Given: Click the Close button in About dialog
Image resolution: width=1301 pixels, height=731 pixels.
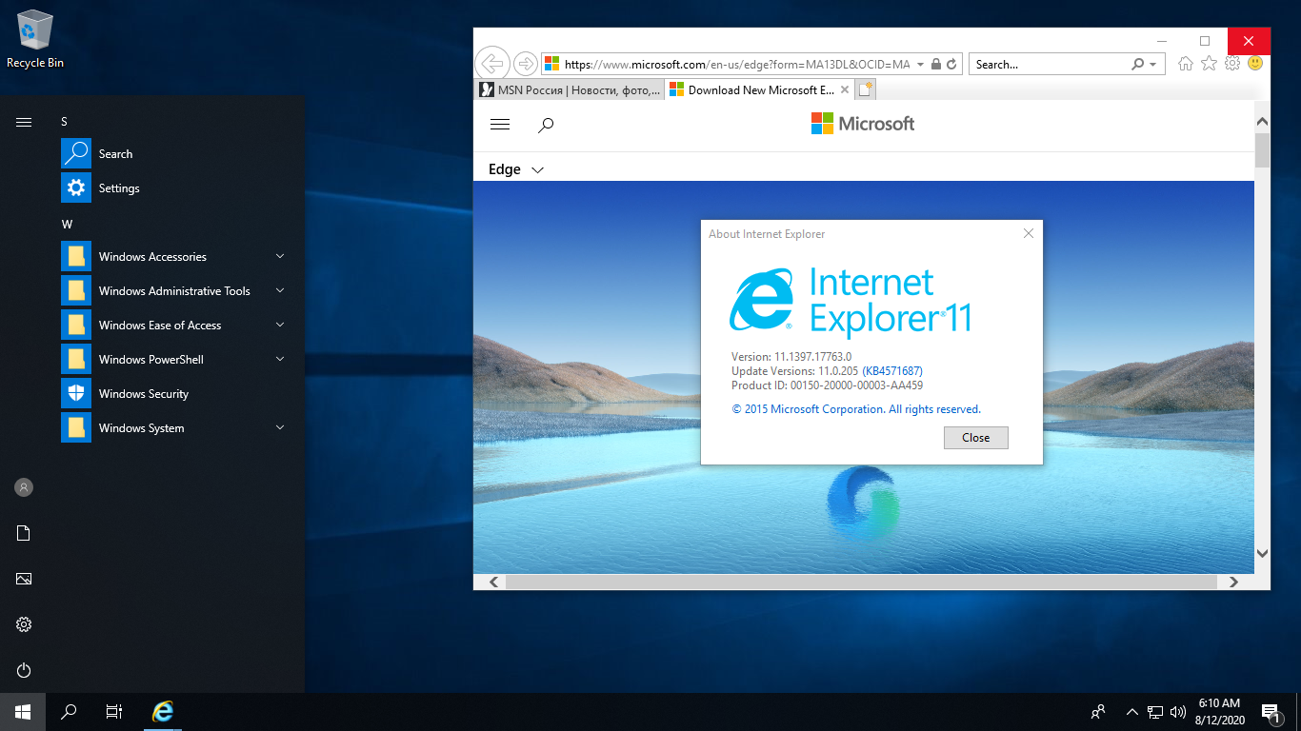Looking at the screenshot, I should [976, 438].
